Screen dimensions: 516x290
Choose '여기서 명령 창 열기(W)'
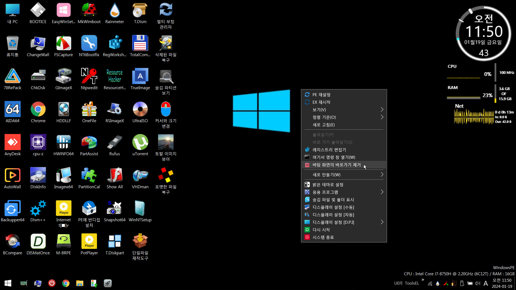click(344, 157)
